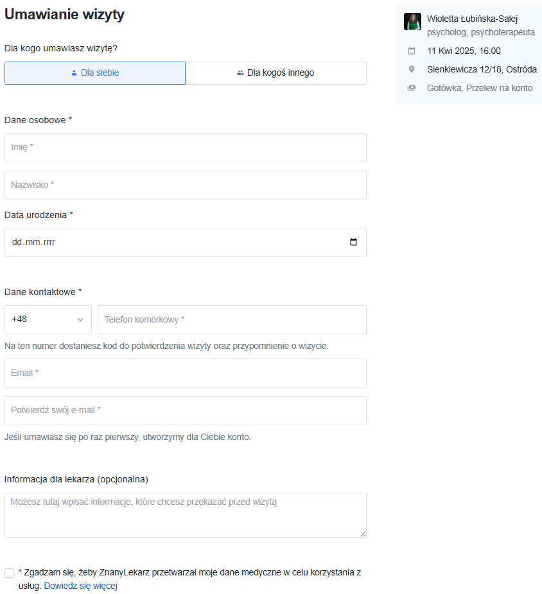Viewport: 542px width, 594px height.
Task: Focus the Email input field
Action: click(x=186, y=373)
